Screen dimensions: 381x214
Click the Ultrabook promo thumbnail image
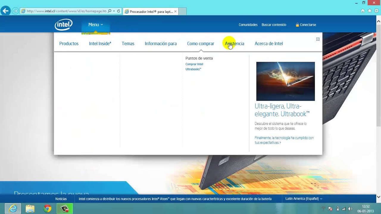285,81
